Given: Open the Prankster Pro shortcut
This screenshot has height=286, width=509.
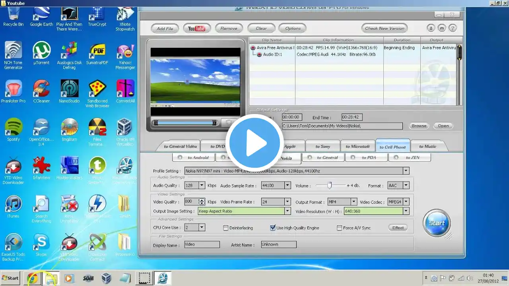Looking at the screenshot, I should click(13, 92).
